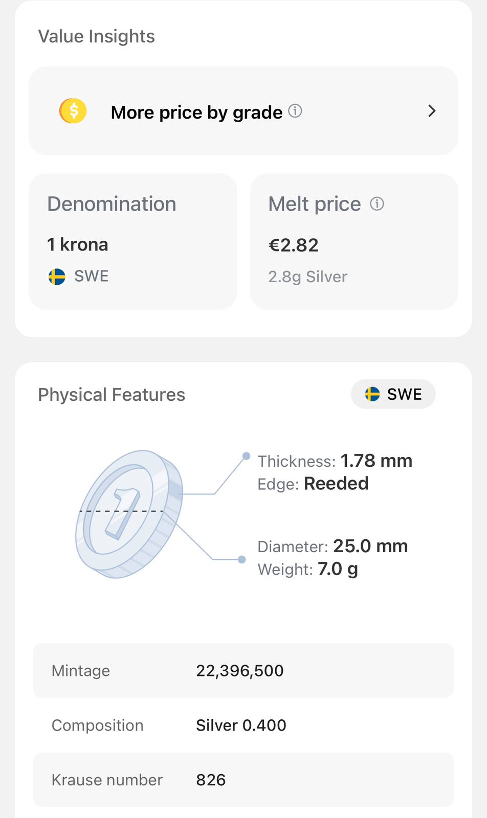Tap the Denomination card
The width and height of the screenshot is (487, 818).
(133, 241)
